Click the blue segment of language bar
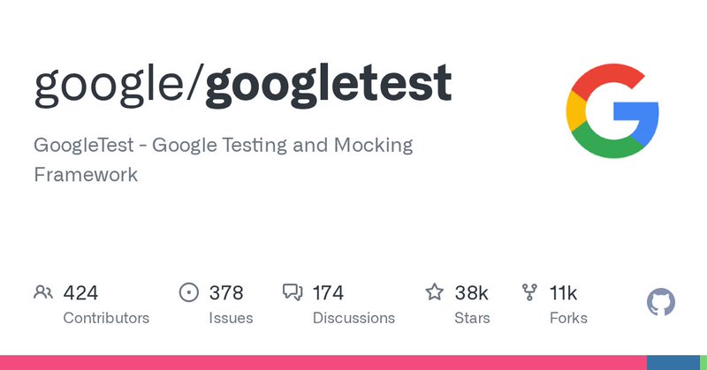The image size is (707, 370). 672,363
